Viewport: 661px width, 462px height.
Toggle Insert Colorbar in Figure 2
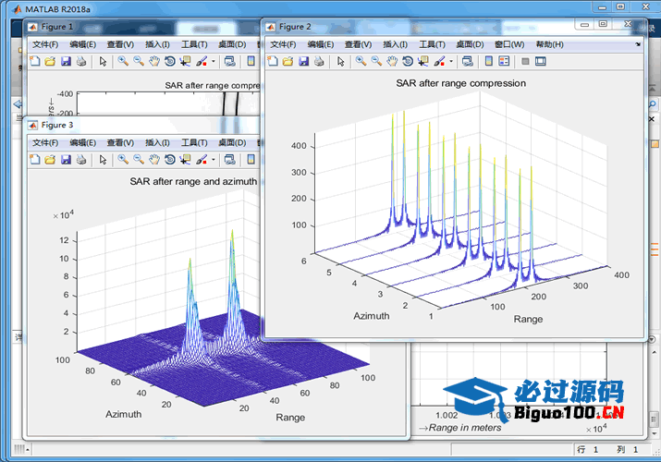(488, 62)
